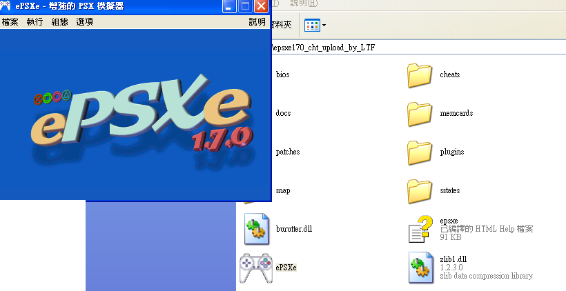Screen dimensions: 566x291
Task: Click the plugins folder label
Action: [452, 152]
